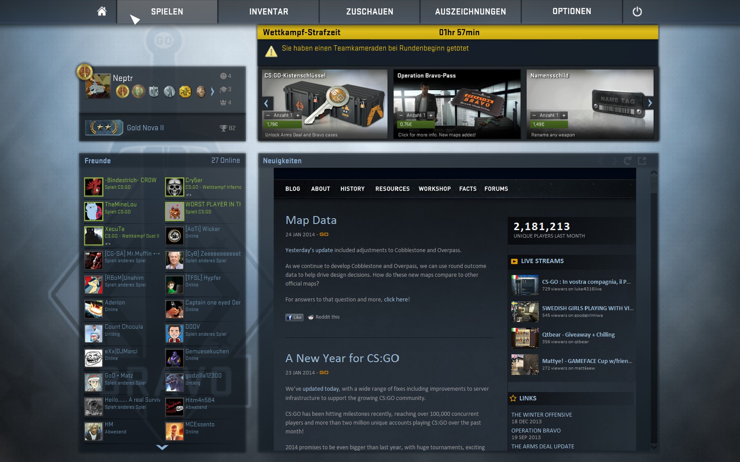Image resolution: width=740 pixels, height=462 pixels.
Task: Click the Facebook Like button
Action: tap(294, 317)
